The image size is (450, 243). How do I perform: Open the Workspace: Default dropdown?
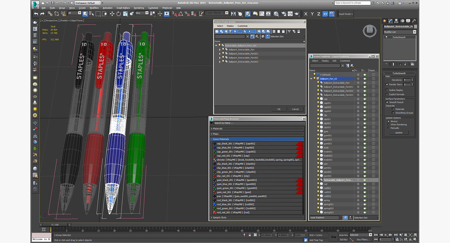coord(88,3)
